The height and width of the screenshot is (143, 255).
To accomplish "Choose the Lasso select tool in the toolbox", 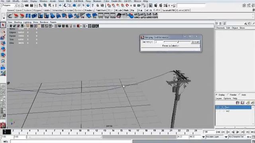I will pyautogui.click(x=3, y=31).
